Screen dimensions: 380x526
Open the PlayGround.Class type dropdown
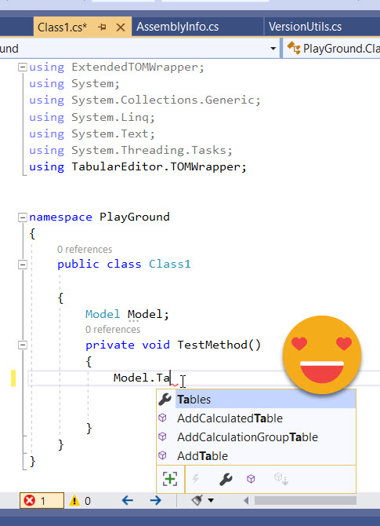[x=332, y=49]
